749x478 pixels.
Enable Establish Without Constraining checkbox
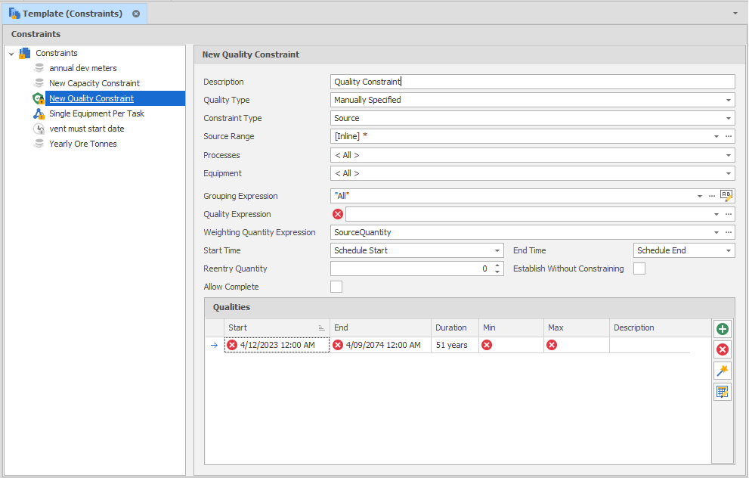(x=639, y=268)
